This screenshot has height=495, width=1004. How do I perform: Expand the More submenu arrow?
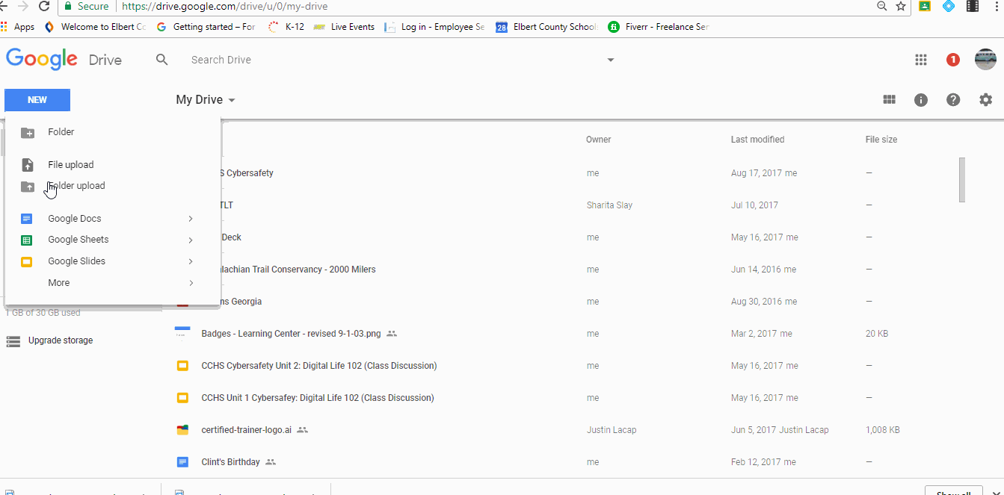(x=191, y=283)
